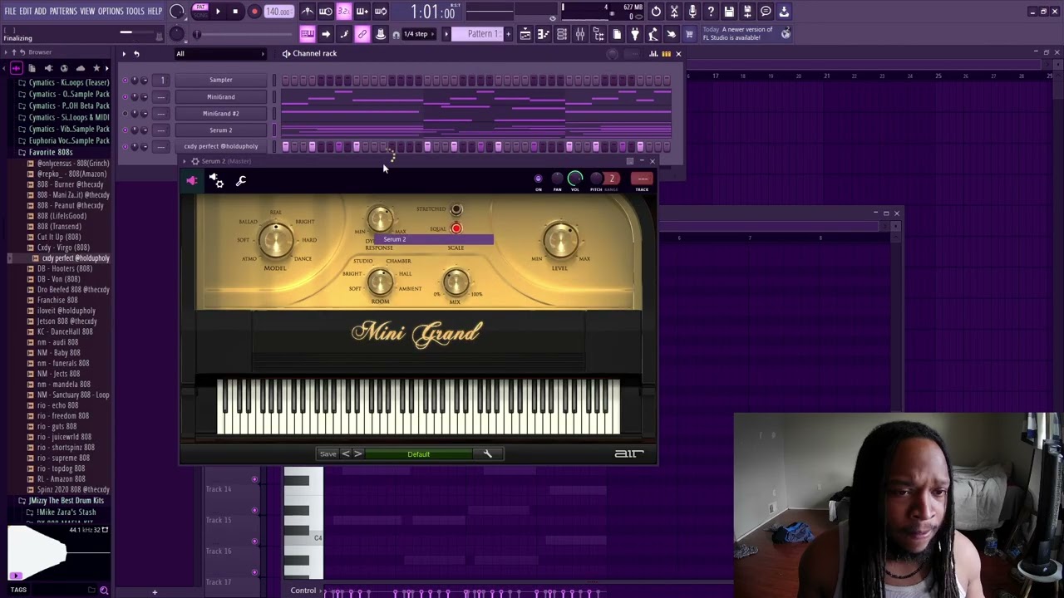This screenshot has width=1064, height=598.
Task: Click the wrench icon beside the Default preset
Action: [488, 453]
